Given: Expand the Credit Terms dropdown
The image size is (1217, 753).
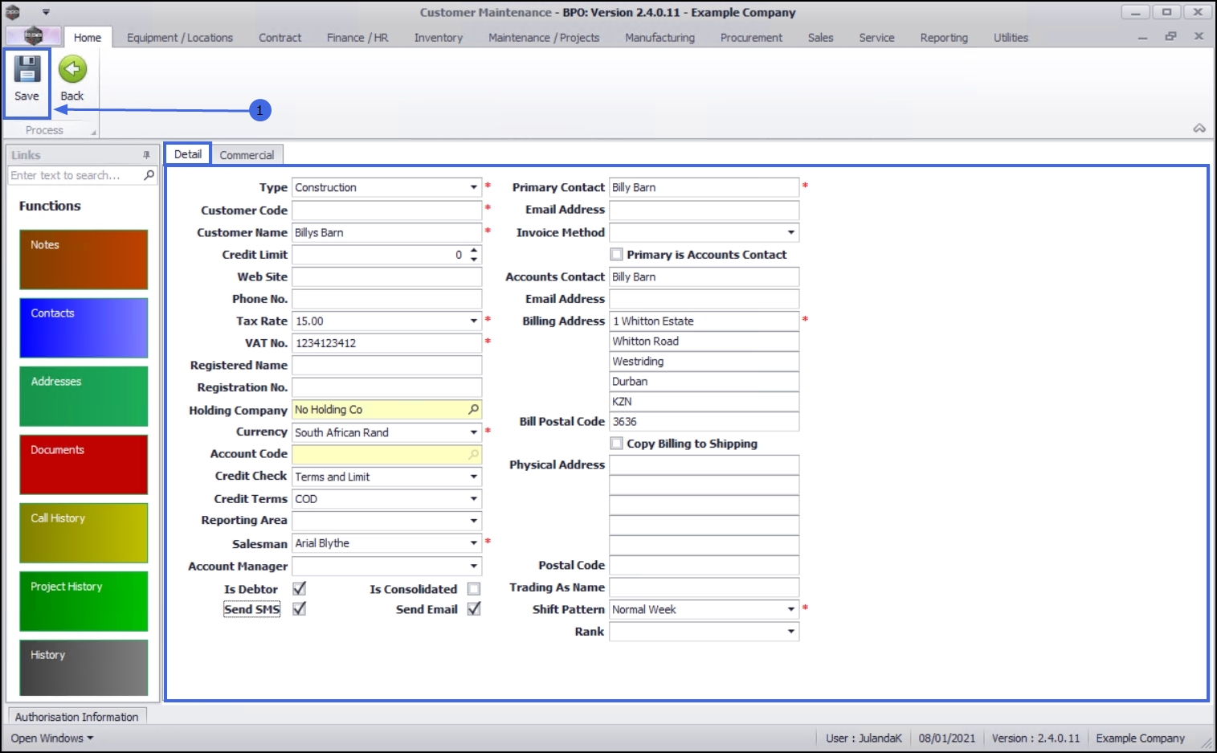Looking at the screenshot, I should 474,499.
